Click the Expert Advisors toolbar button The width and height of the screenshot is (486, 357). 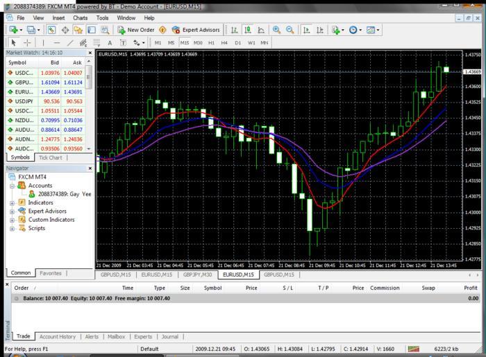click(x=196, y=30)
